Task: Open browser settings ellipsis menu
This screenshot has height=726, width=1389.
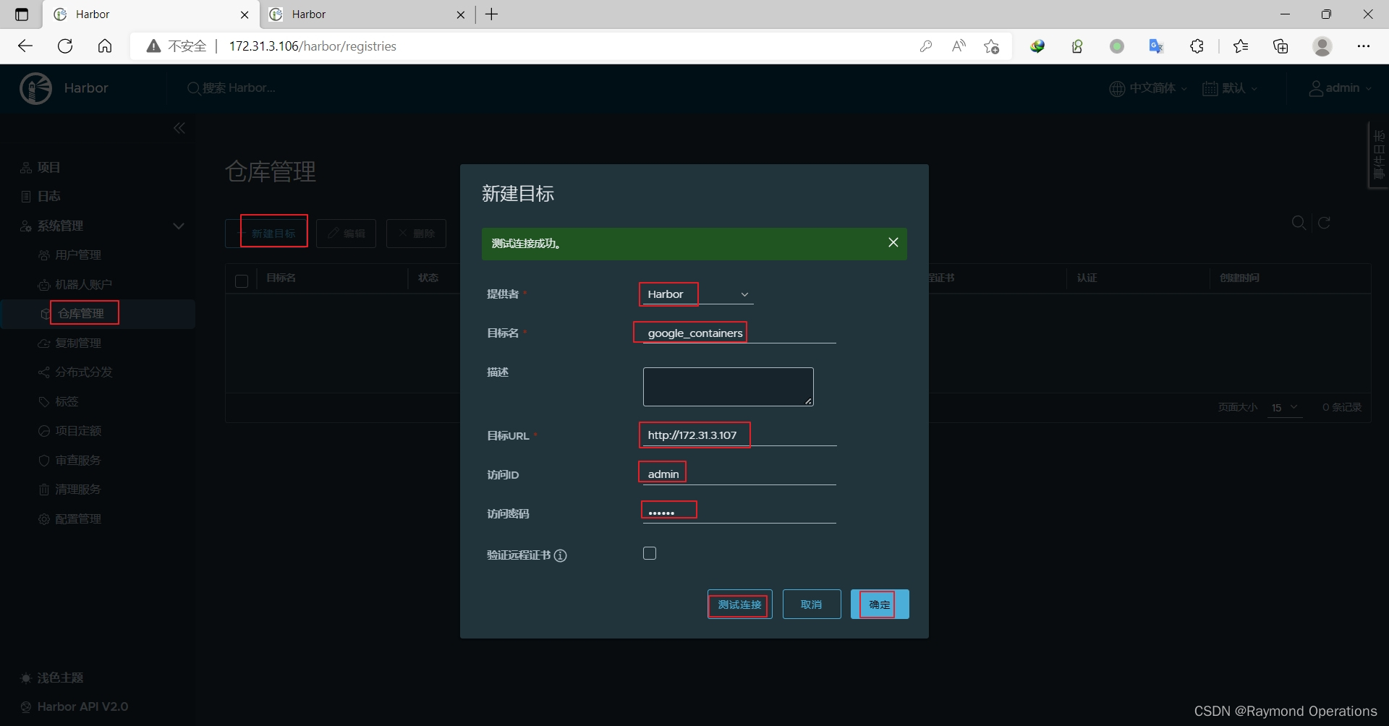Action: pyautogui.click(x=1364, y=46)
